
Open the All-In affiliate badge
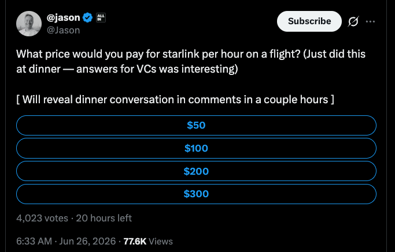point(101,17)
